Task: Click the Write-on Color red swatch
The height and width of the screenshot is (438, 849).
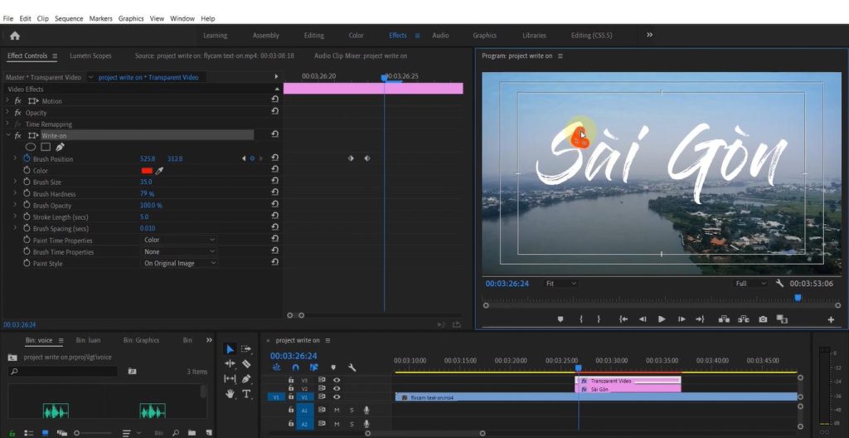Action: click(x=147, y=171)
